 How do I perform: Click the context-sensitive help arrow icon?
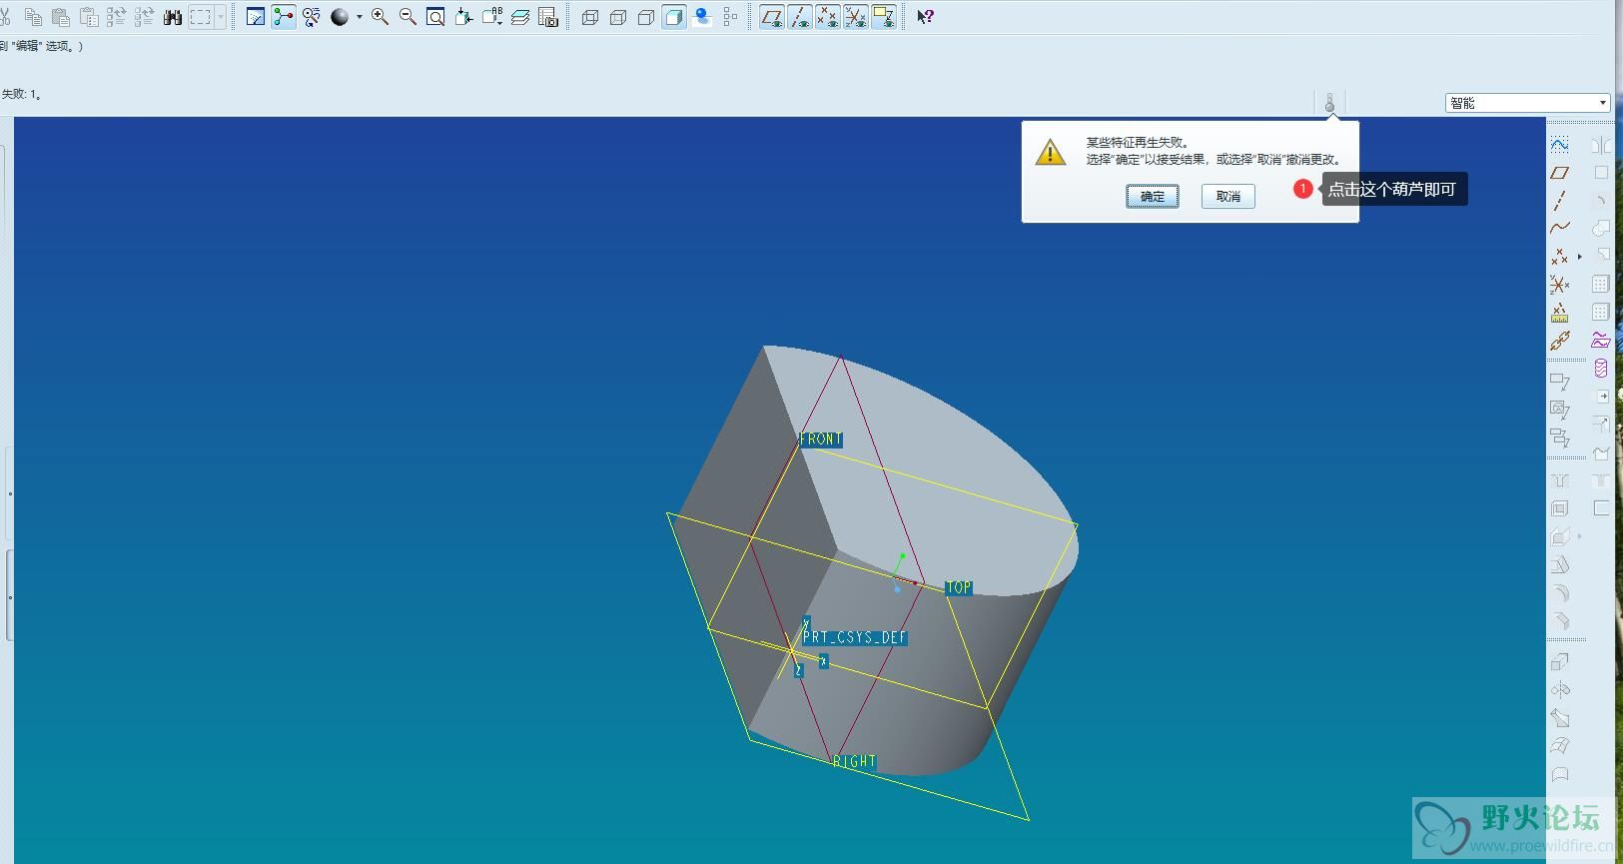(926, 17)
